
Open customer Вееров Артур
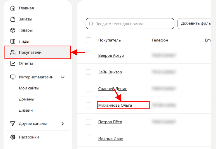click(x=111, y=56)
